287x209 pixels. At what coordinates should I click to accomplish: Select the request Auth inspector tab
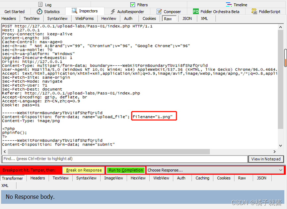128,19
